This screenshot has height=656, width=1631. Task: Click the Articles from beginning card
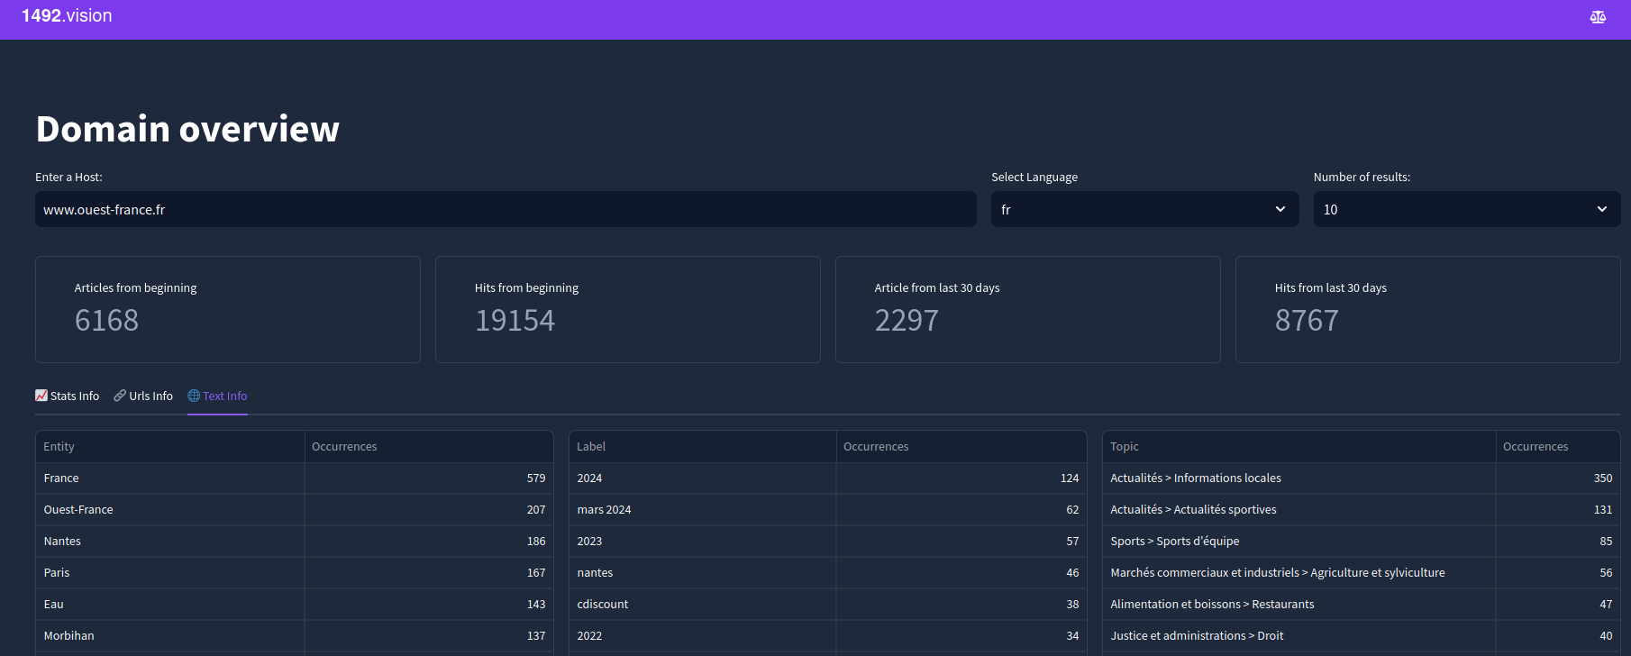point(227,309)
